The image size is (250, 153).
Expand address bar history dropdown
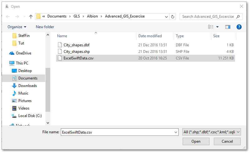click(166, 17)
